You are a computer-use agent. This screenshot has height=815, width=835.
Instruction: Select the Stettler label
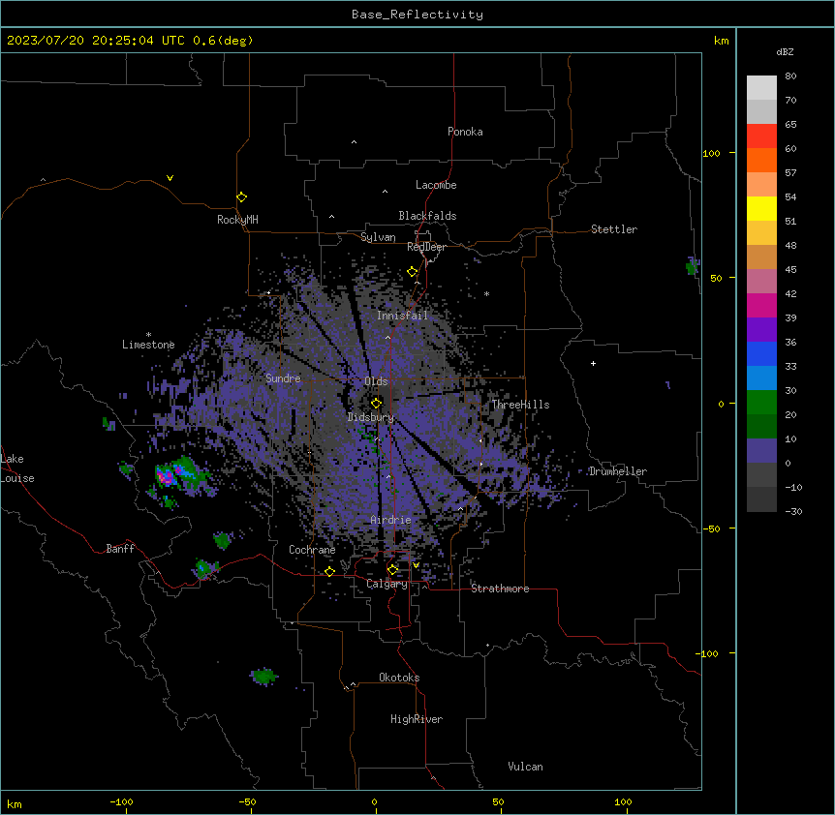click(x=614, y=229)
